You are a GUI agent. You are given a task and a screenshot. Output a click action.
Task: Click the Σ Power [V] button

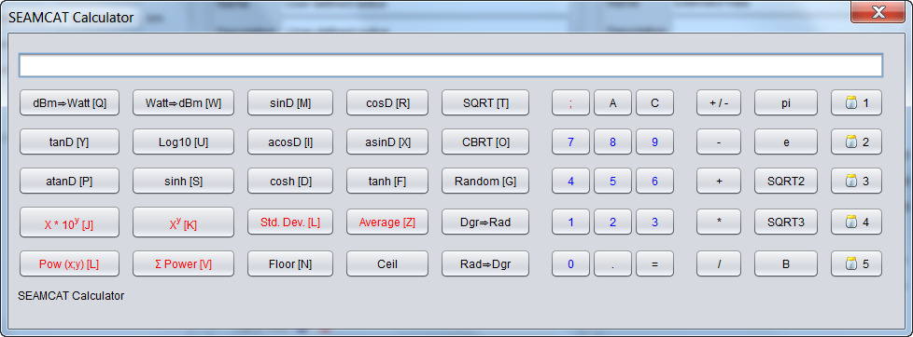183,263
